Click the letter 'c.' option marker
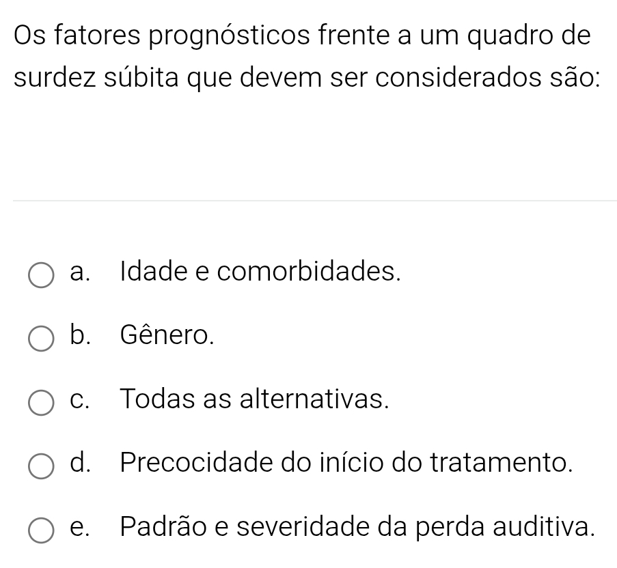Image resolution: width=617 pixels, height=568 pixels. tap(82, 397)
